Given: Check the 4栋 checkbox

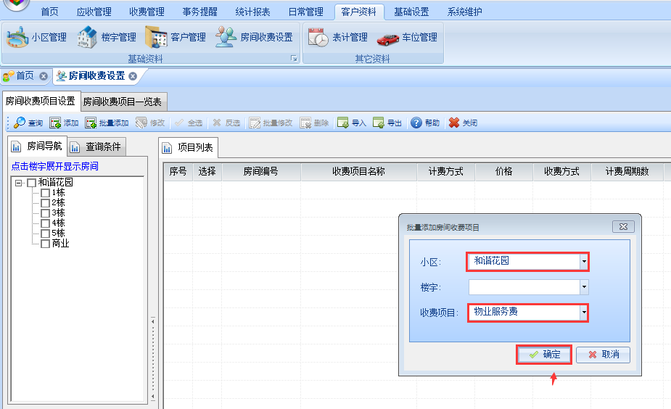Looking at the screenshot, I should tap(46, 223).
